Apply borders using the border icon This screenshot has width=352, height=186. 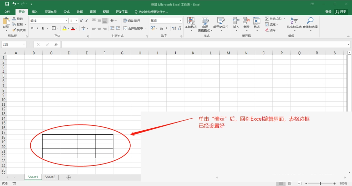[54, 28]
